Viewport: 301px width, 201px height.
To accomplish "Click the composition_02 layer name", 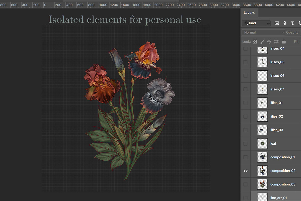I will (x=283, y=171).
